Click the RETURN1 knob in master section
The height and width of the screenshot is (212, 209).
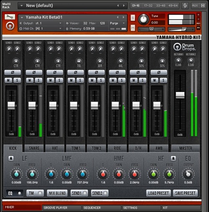[178, 60]
